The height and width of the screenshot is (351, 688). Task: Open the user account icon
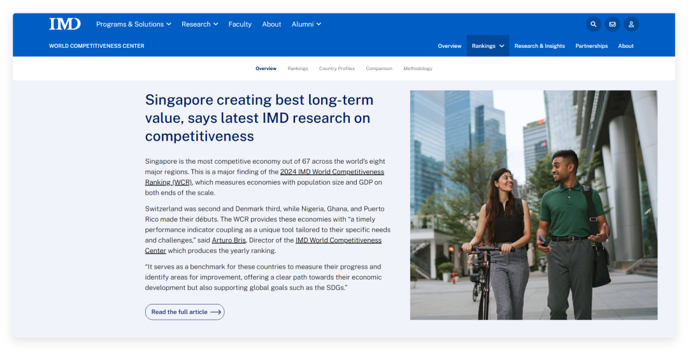pos(631,24)
